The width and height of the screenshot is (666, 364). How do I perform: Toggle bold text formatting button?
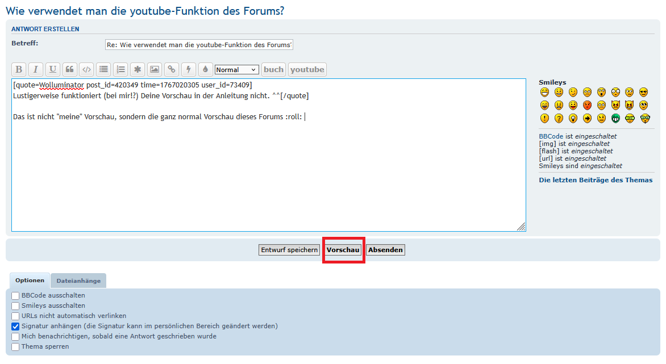click(x=19, y=70)
